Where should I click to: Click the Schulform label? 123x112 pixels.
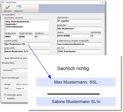click(x=39, y=33)
